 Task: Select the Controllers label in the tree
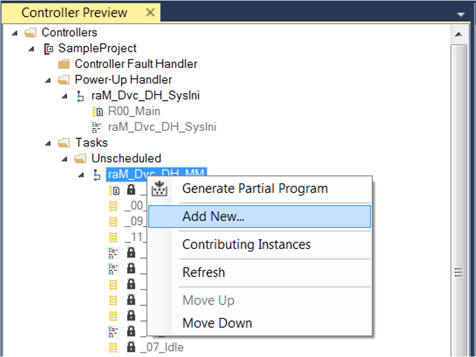tap(69, 32)
